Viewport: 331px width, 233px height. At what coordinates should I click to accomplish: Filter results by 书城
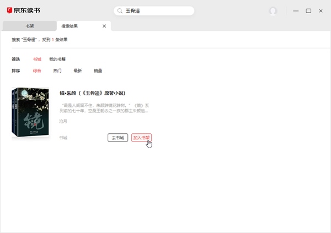[x=37, y=59]
